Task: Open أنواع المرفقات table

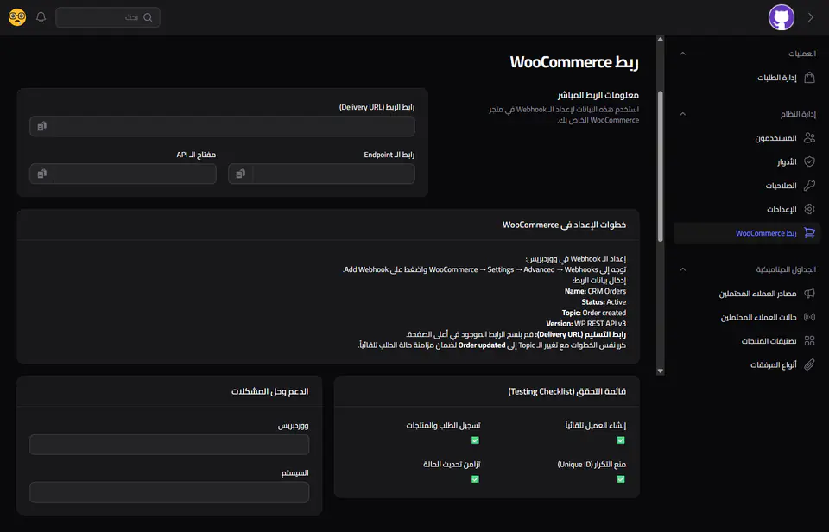Action: click(x=747, y=364)
